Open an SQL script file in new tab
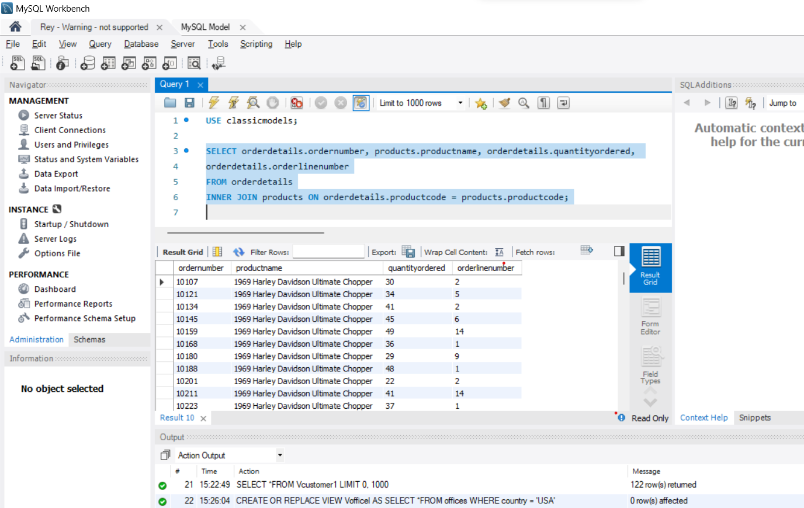The height and width of the screenshot is (508, 804). (39, 63)
